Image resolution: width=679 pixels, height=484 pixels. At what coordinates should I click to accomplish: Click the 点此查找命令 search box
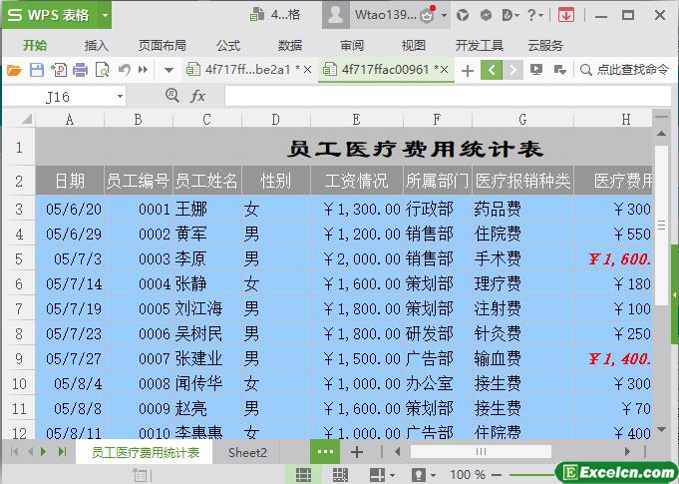coord(624,70)
